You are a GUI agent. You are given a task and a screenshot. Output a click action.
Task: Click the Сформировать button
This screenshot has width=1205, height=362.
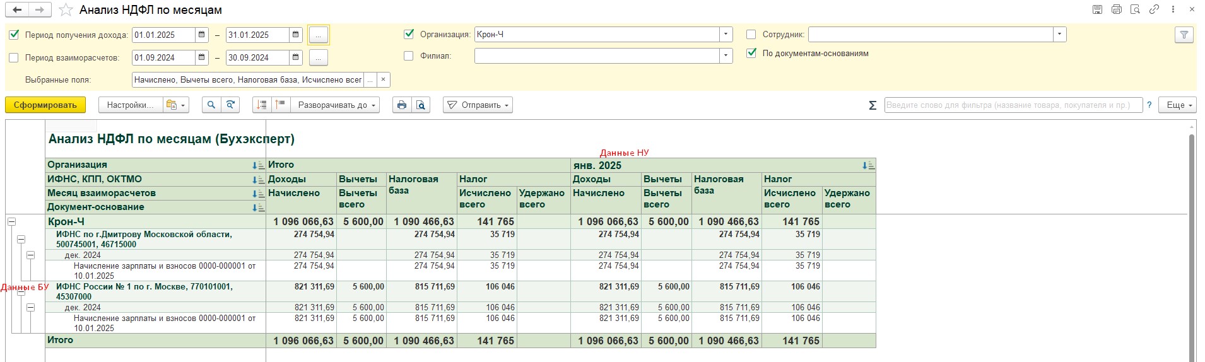(x=45, y=105)
